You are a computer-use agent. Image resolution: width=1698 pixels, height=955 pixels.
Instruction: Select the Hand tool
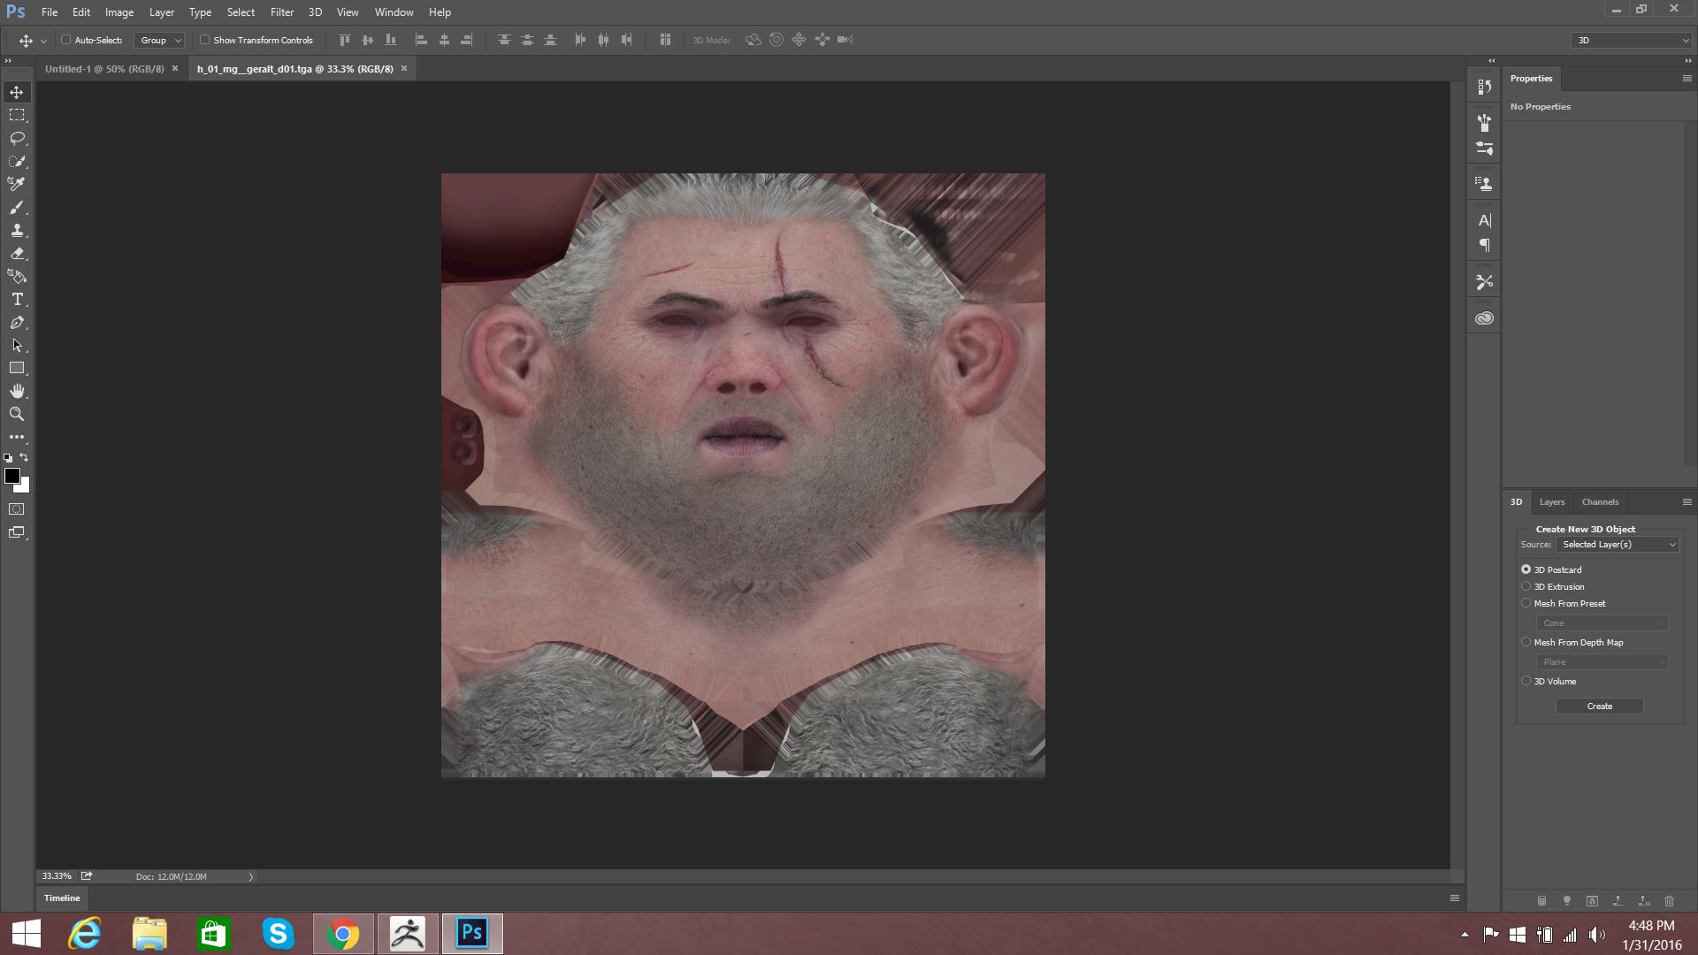(17, 391)
